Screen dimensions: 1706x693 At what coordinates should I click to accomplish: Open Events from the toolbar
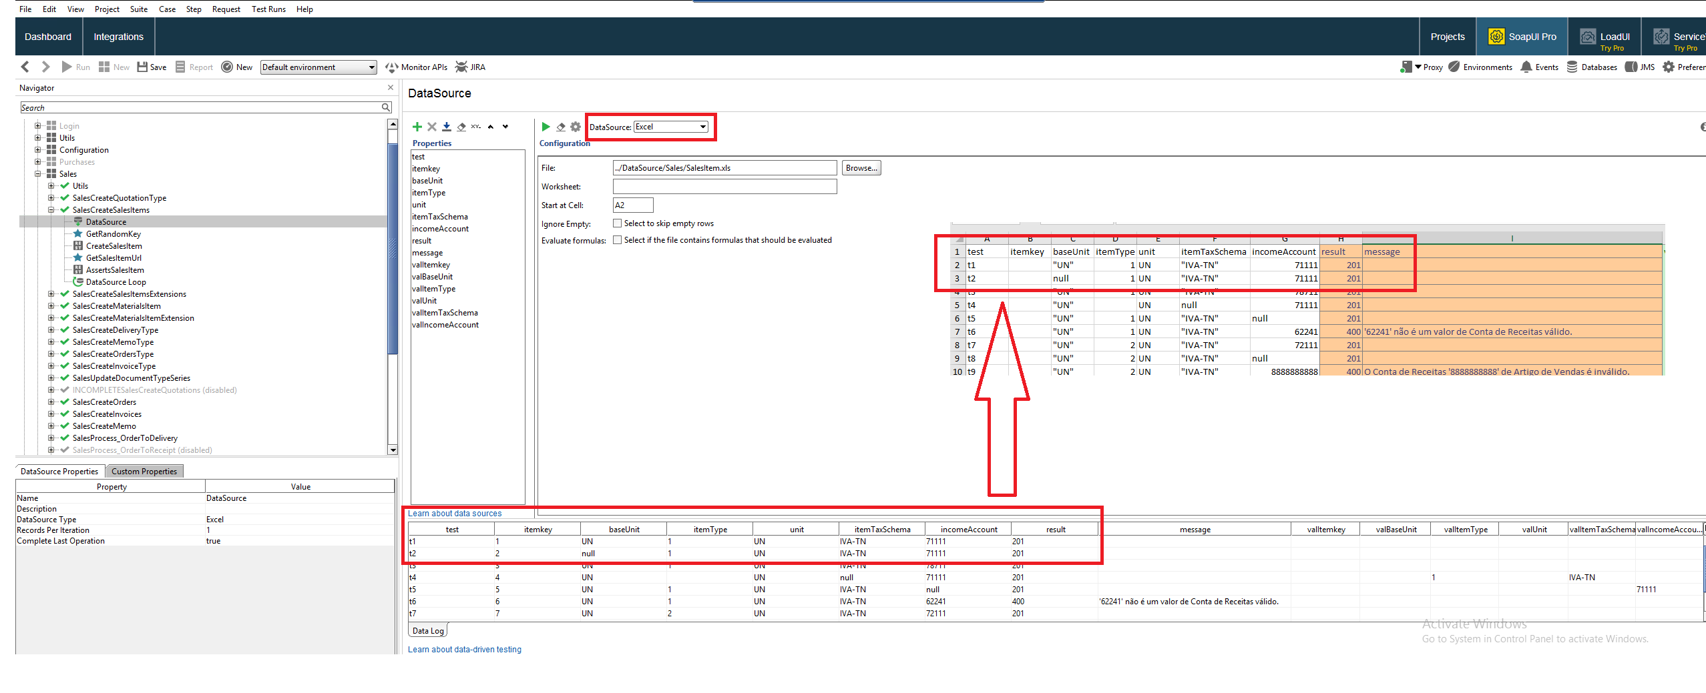pyautogui.click(x=1539, y=67)
